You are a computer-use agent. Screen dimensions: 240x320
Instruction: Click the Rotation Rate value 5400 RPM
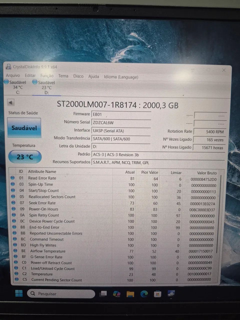click(x=210, y=132)
